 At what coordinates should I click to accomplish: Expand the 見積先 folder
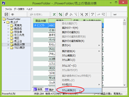(8, 26)
